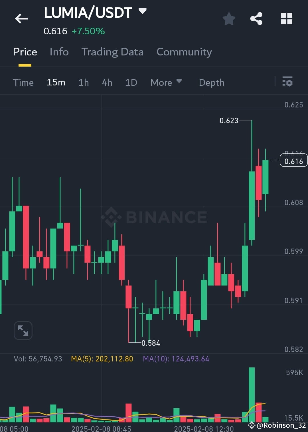Favorite LUMIA/USDT with the star icon

228,18
